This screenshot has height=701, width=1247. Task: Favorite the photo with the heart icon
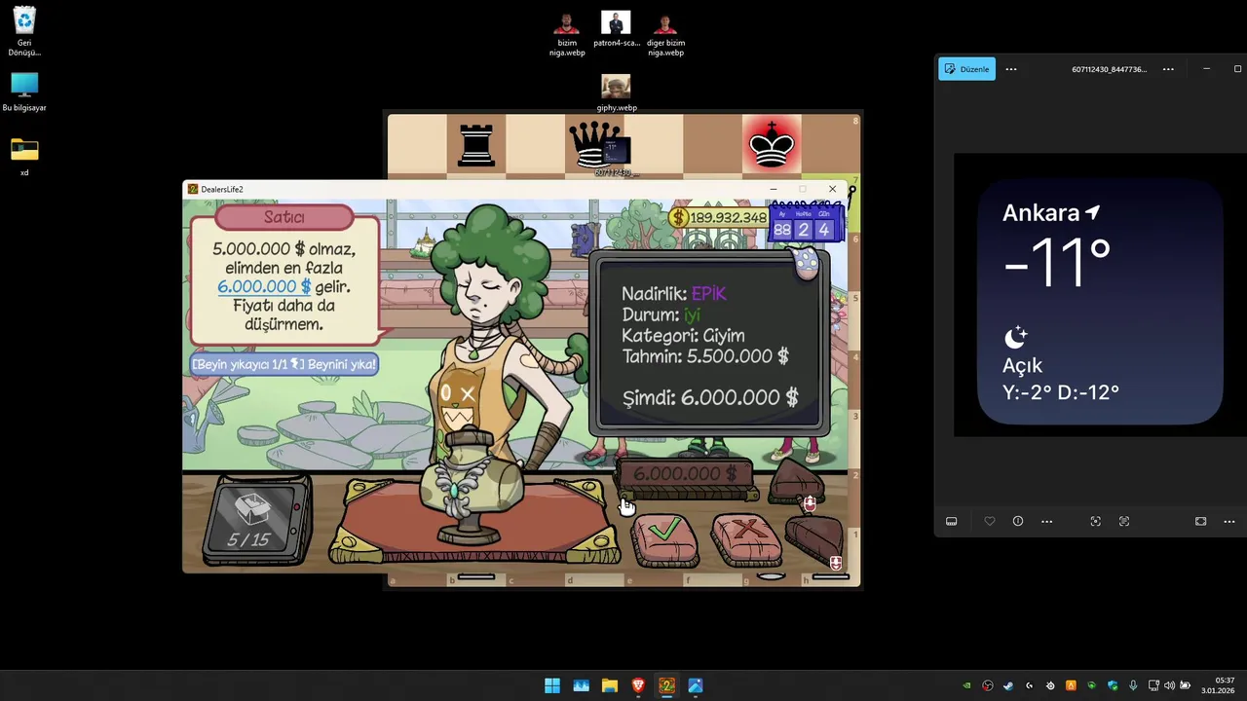(990, 522)
